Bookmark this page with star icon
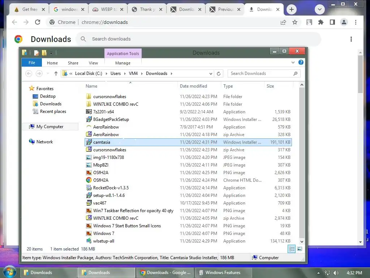The image size is (370, 278). [x=295, y=22]
